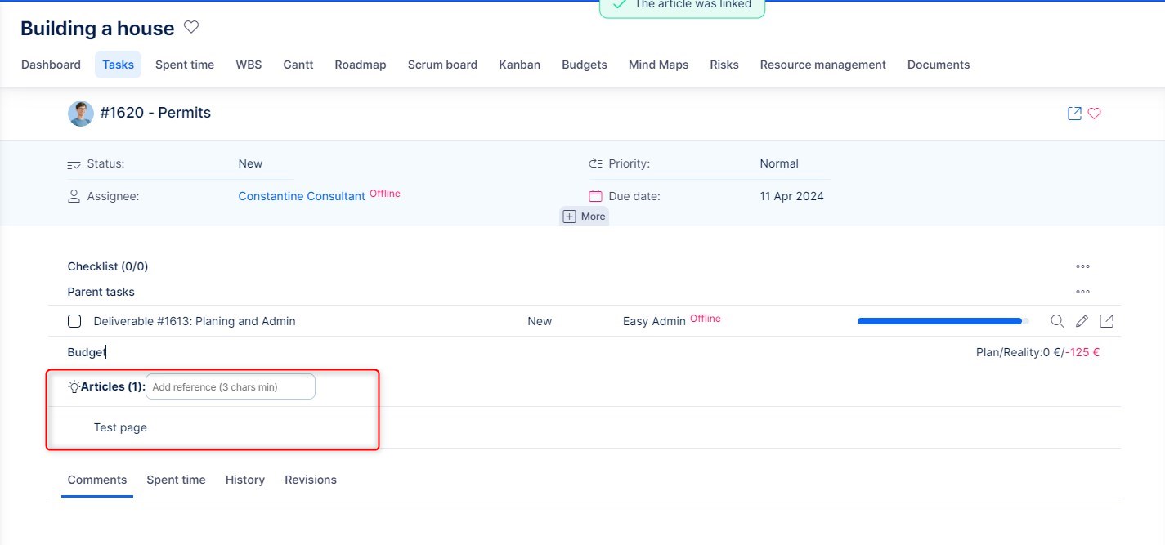1165x545 pixels.
Task: Click the pencil edit icon on parent task
Action: [1082, 321]
